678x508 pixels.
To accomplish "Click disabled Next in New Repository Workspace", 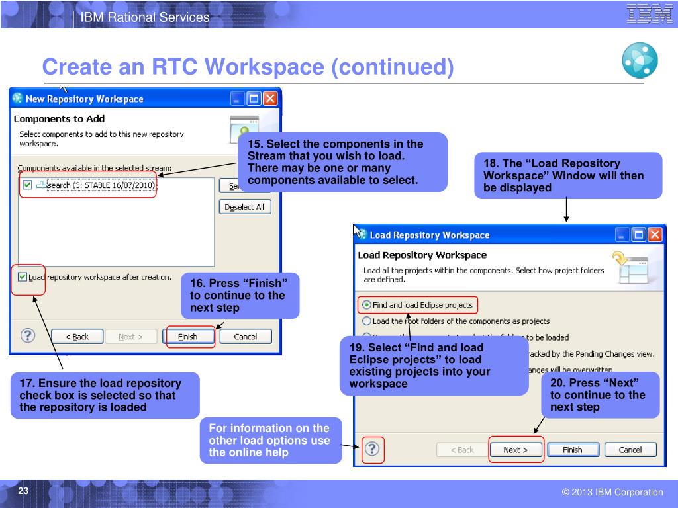I will 130,337.
